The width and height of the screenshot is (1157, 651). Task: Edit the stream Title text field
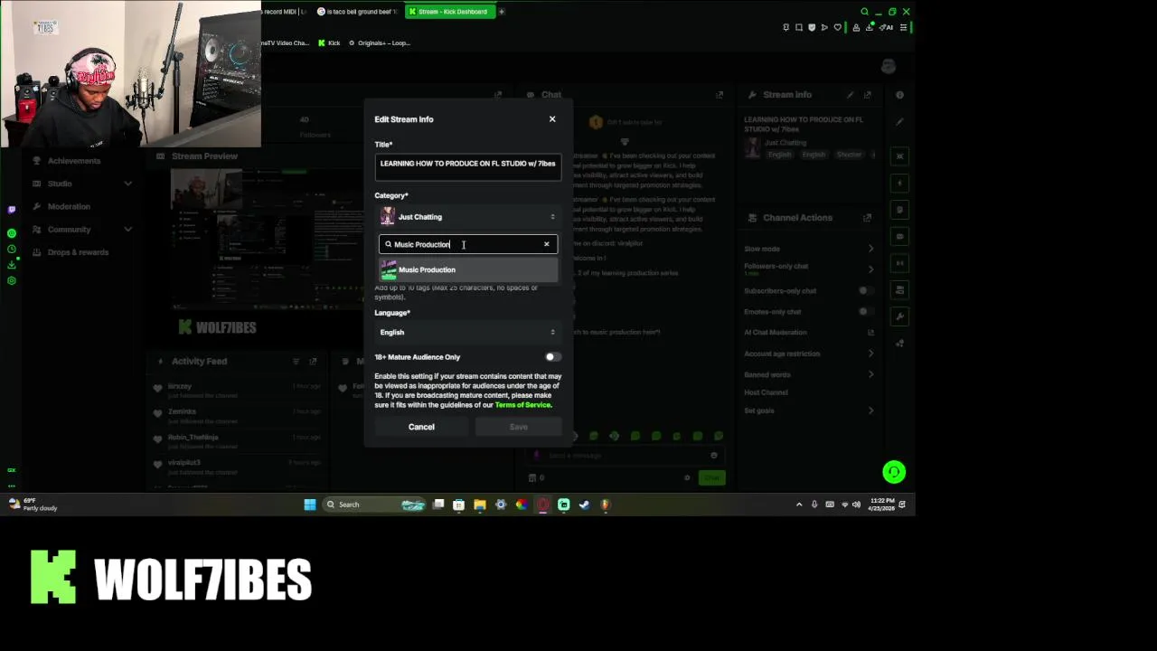coord(468,165)
